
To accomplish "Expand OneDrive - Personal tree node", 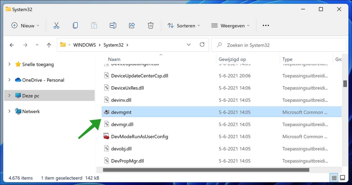I will point(9,80).
